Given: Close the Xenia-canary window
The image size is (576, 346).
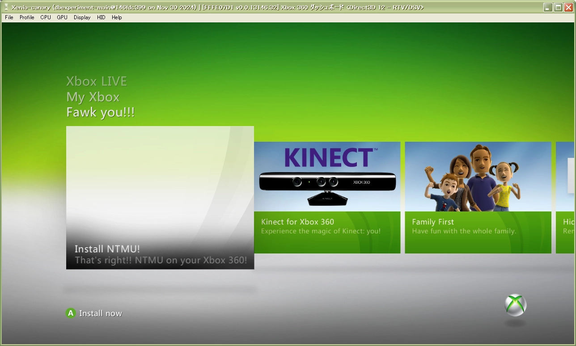Looking at the screenshot, I should click(x=568, y=7).
